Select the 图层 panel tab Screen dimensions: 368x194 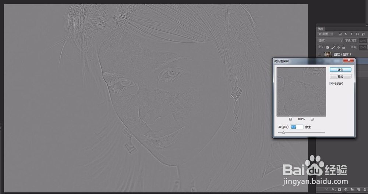(321, 29)
